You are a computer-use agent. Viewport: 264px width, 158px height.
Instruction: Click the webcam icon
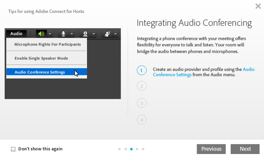(x=85, y=34)
